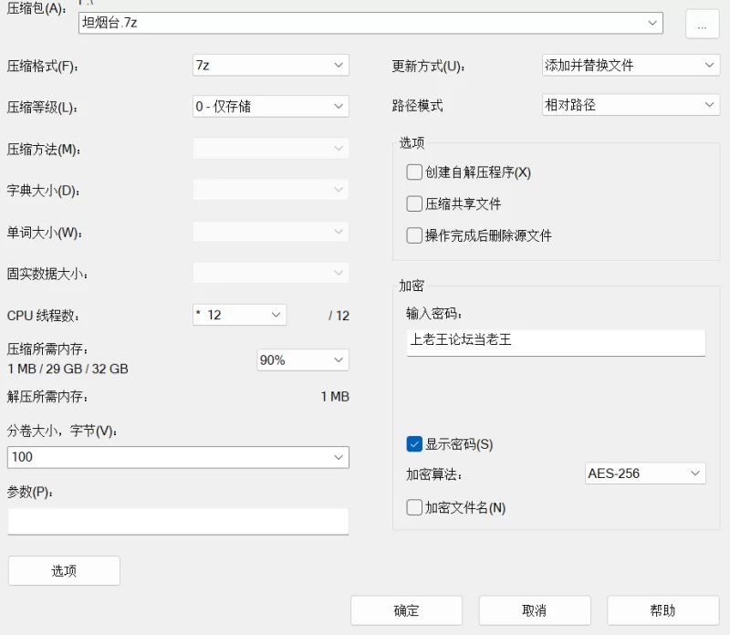Cancel with the 取消 button
Screen dimensions: 730x635
pyautogui.click(x=535, y=610)
